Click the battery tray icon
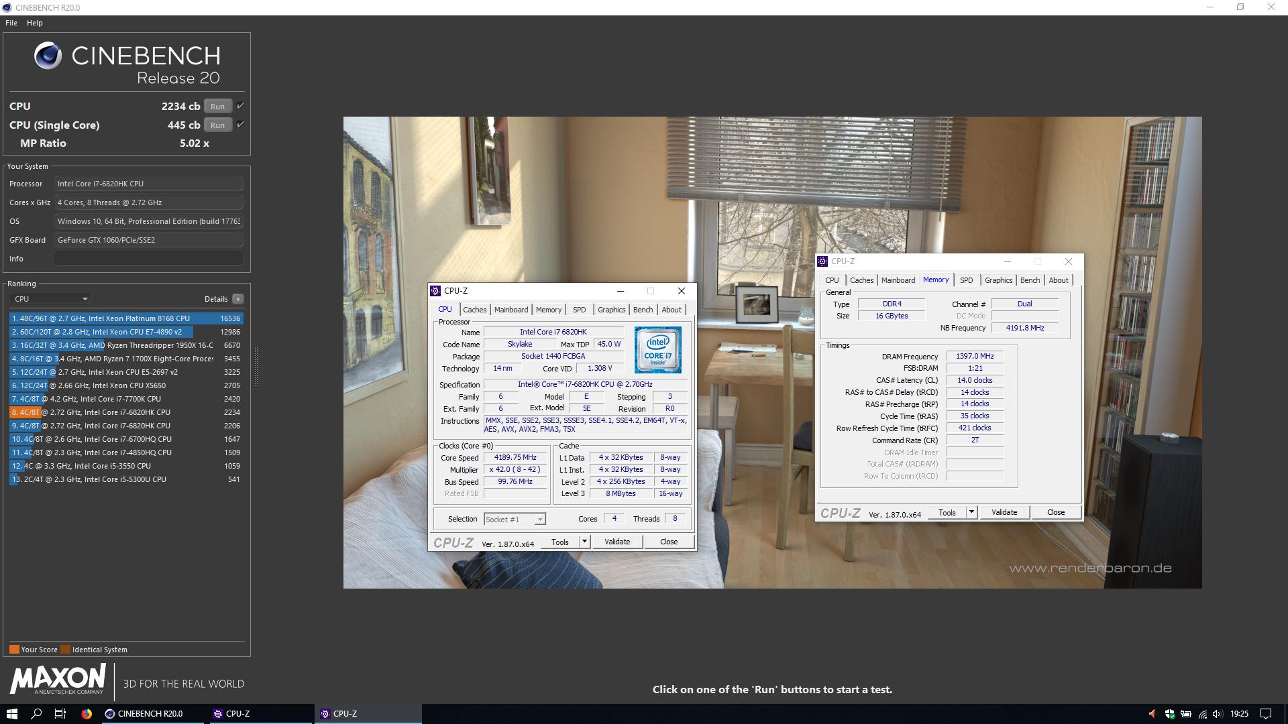 pos(1186,714)
